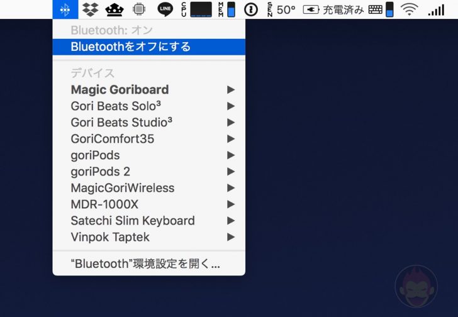
Task: Select GoriComfort35 device
Action: (x=149, y=138)
